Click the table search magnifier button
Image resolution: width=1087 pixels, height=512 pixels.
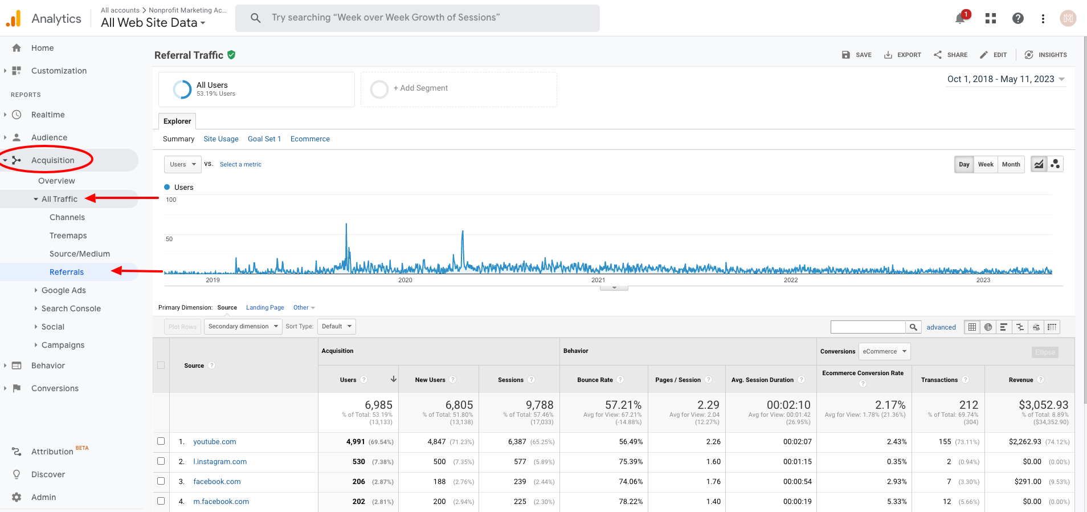click(913, 327)
